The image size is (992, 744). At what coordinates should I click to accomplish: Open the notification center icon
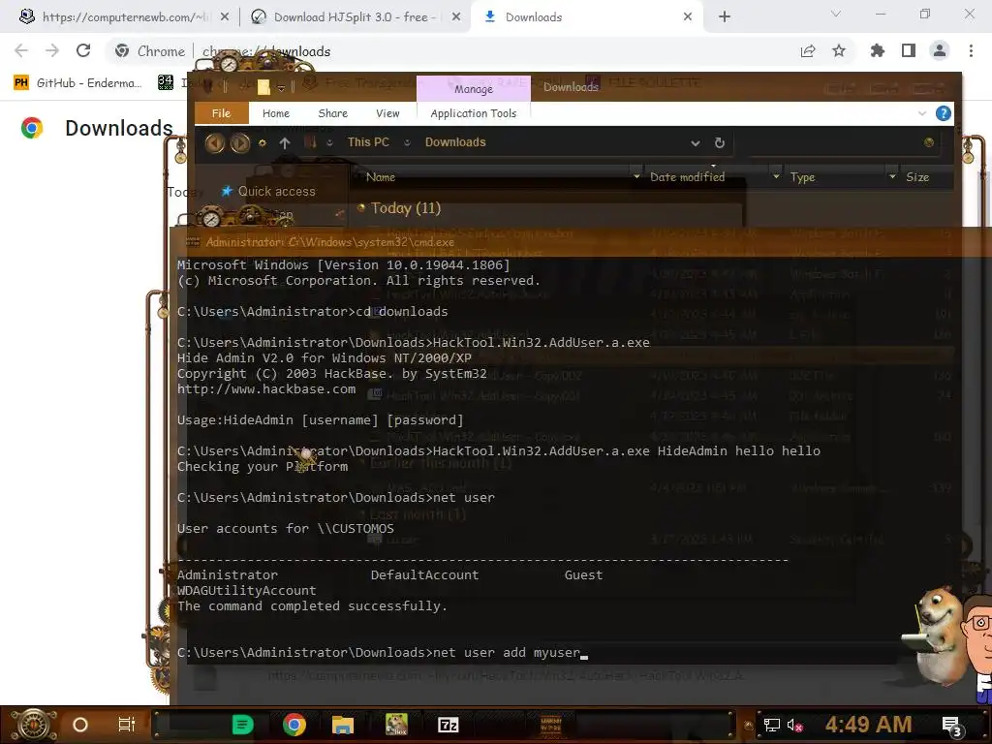(x=952, y=727)
